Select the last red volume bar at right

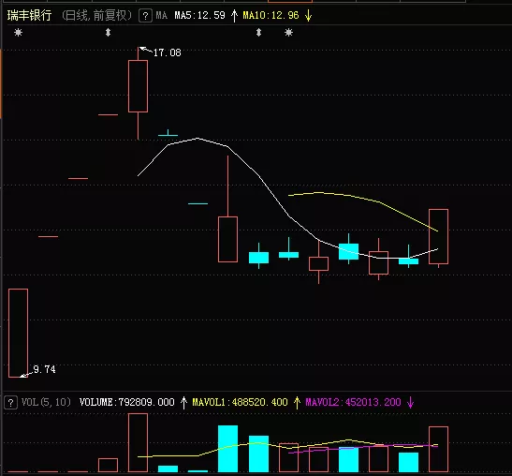point(439,449)
